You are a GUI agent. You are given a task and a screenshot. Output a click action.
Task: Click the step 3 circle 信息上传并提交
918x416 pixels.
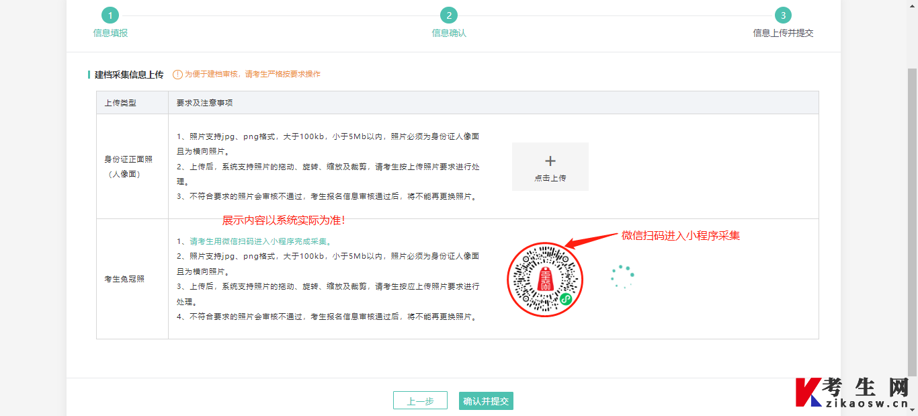pos(783,15)
